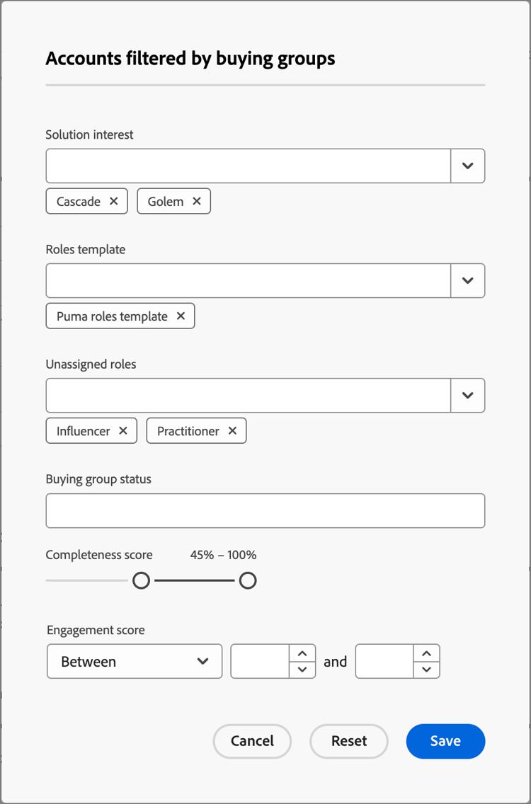This screenshot has width=531, height=804.
Task: Save the filter settings
Action: 445,741
